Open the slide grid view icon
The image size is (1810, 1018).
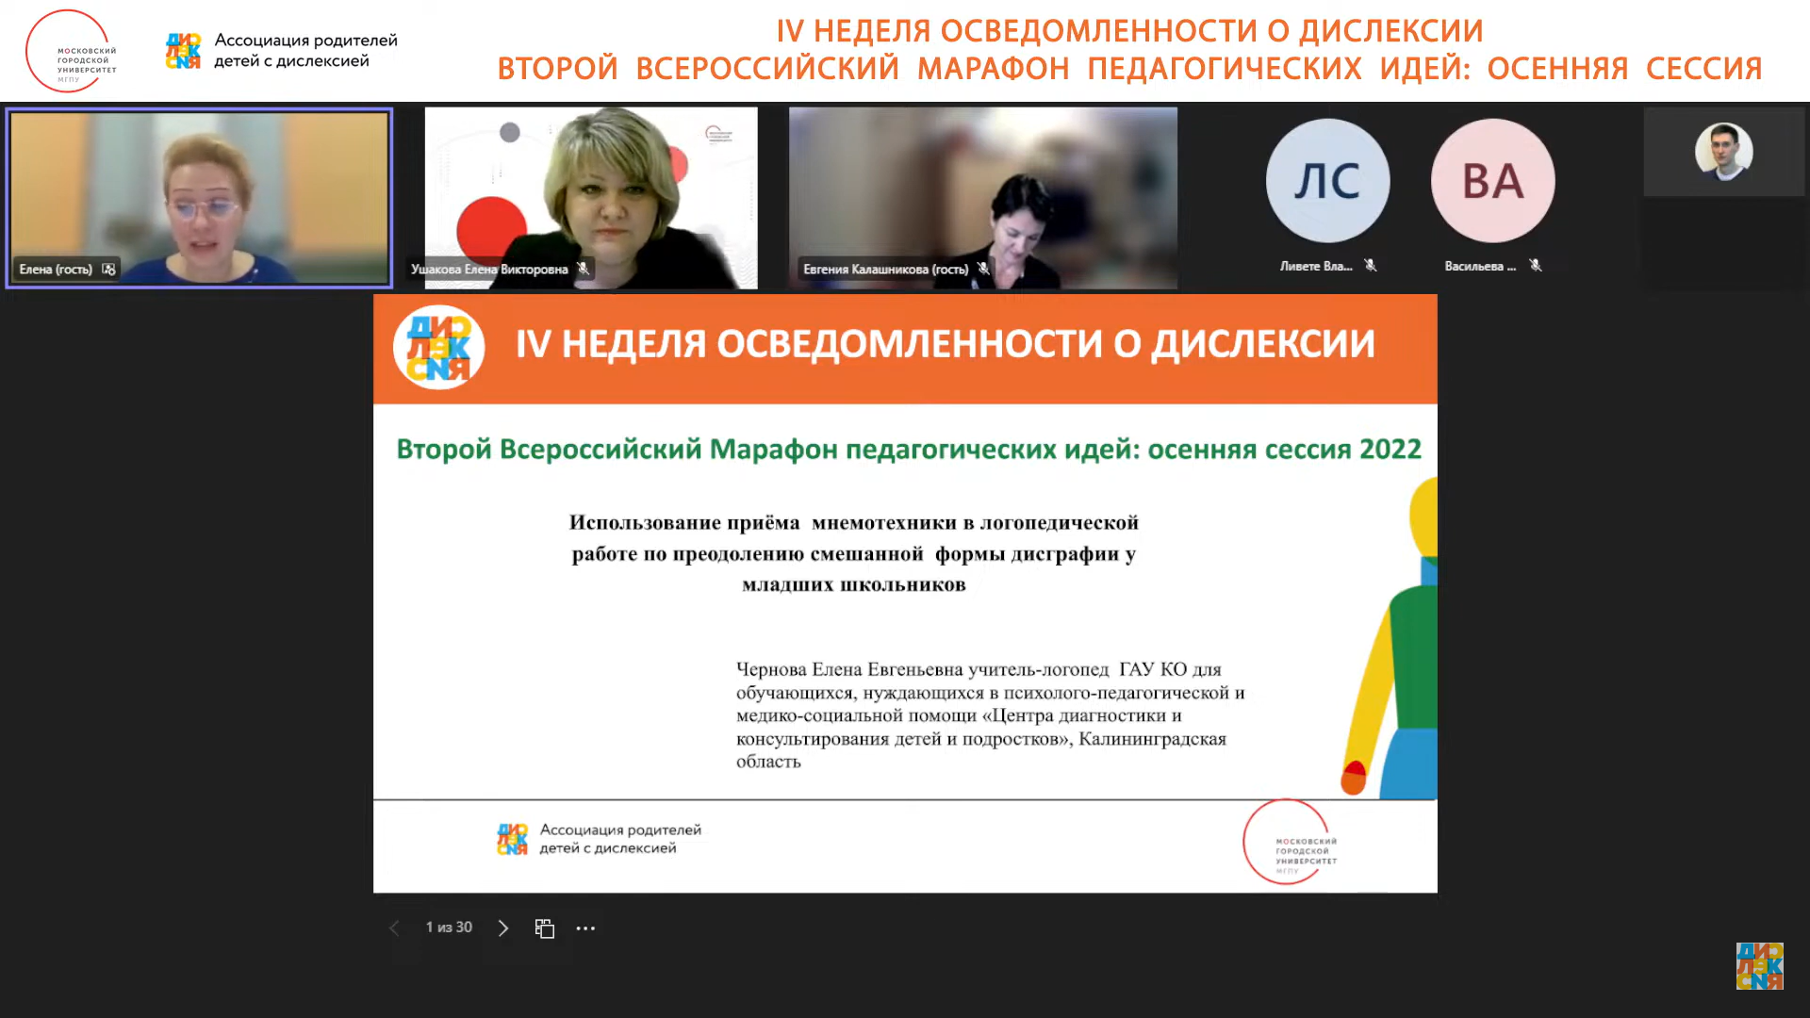(544, 928)
